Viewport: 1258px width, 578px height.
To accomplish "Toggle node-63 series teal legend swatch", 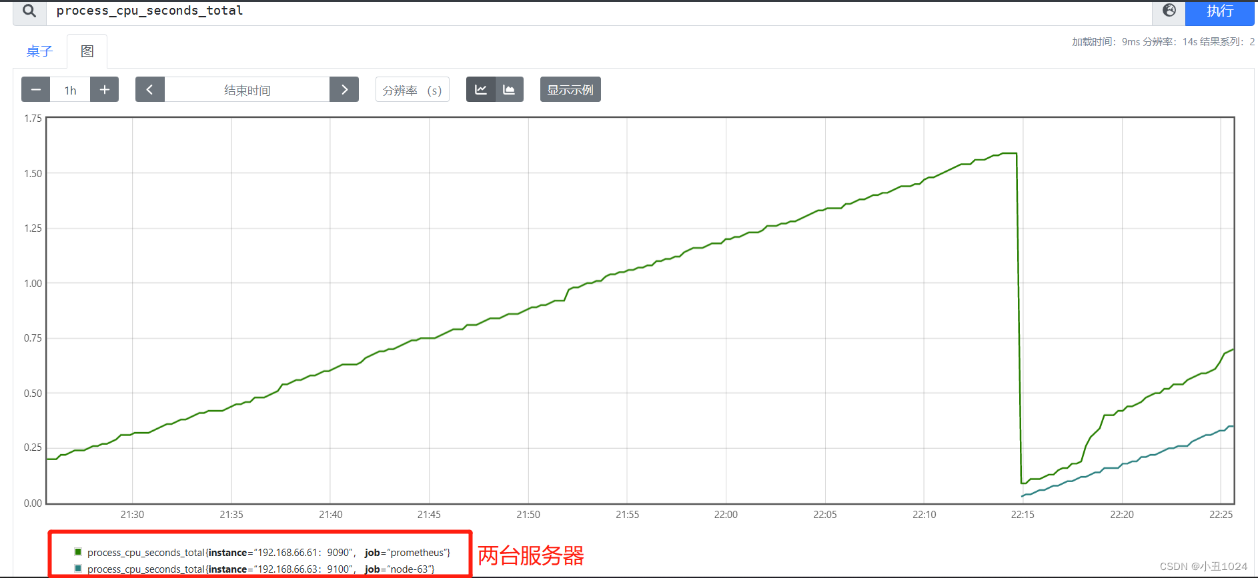I will pos(78,569).
